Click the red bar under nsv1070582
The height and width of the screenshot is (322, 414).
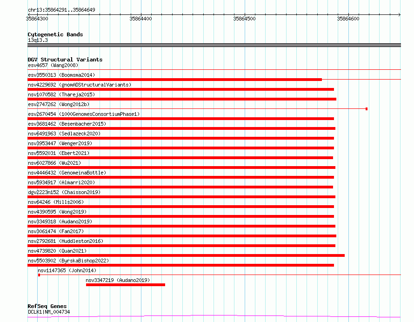coord(182,99)
